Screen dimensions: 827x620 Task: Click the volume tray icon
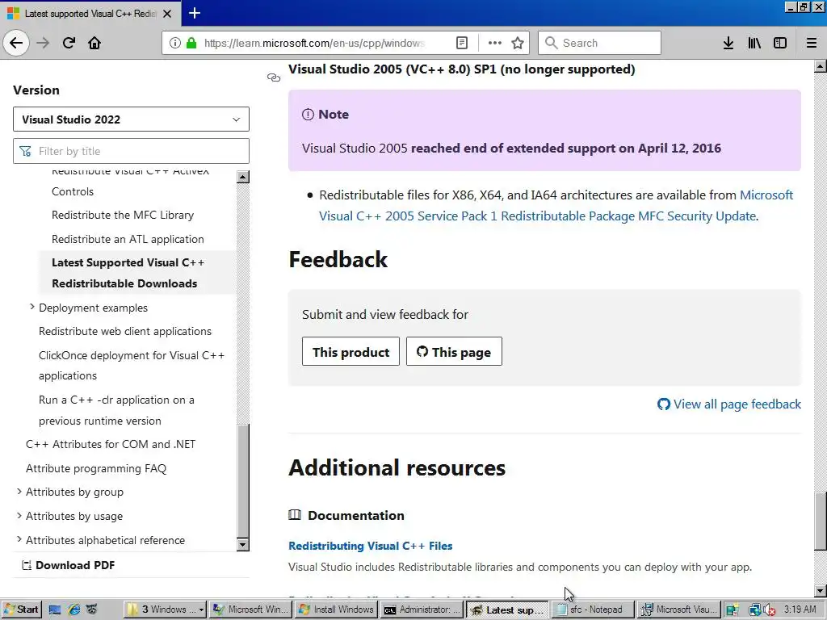[770, 610]
